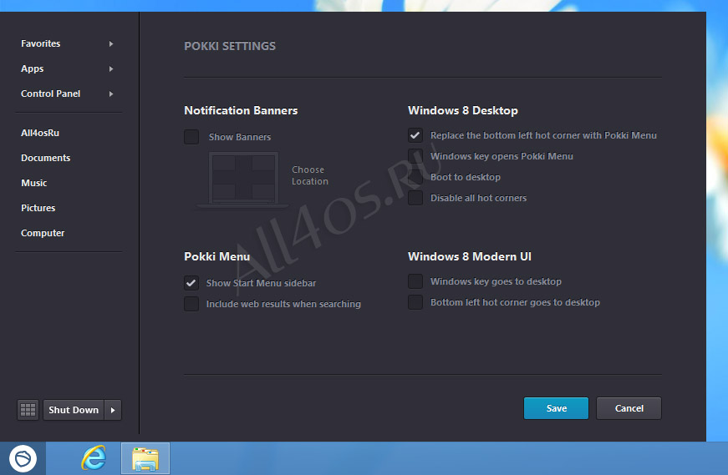The height and width of the screenshot is (475, 728).
Task: Click the Save button
Action: tap(556, 408)
